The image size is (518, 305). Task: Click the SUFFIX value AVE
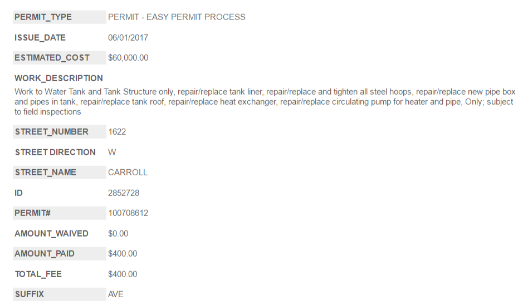click(116, 294)
